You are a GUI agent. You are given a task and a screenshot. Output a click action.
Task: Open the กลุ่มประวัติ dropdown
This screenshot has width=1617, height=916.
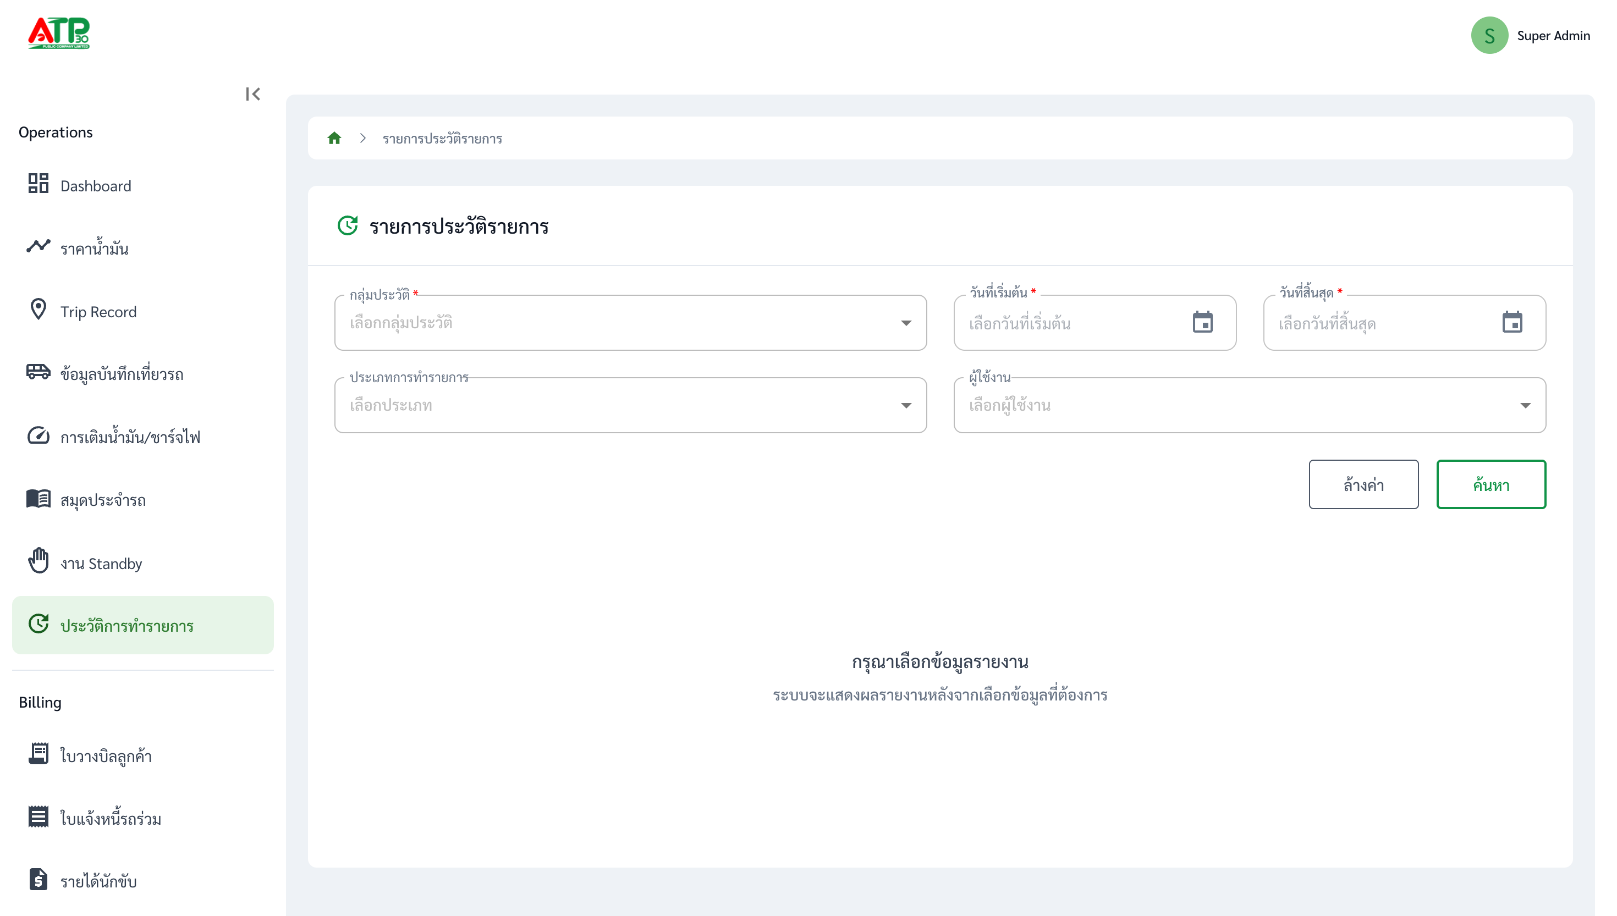pos(630,323)
